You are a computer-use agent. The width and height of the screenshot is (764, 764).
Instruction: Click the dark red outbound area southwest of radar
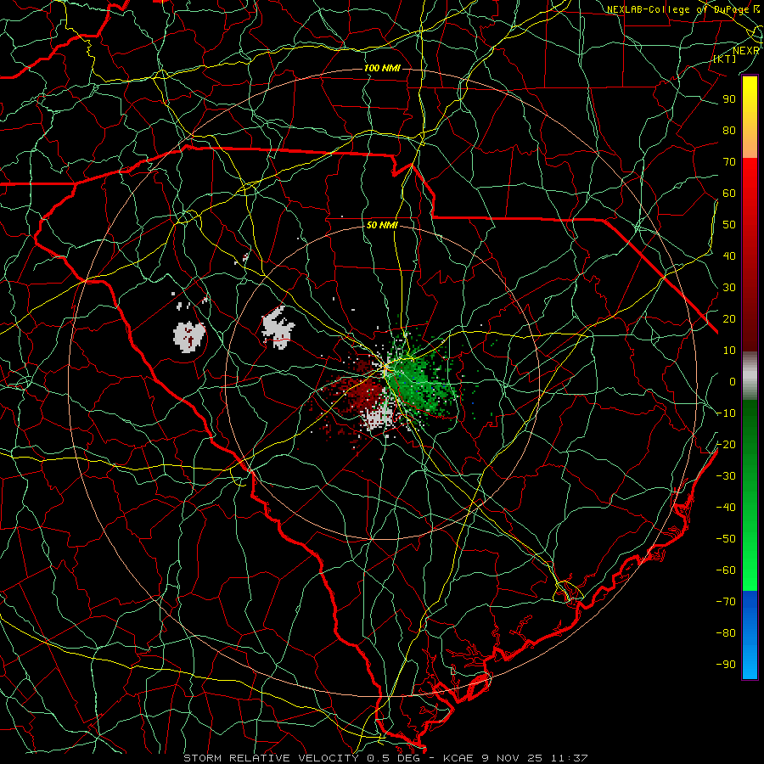(x=360, y=391)
